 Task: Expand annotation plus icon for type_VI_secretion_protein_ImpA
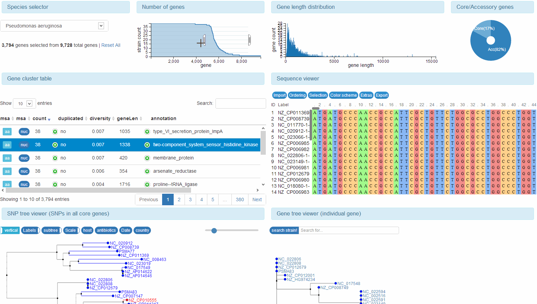[x=147, y=132]
